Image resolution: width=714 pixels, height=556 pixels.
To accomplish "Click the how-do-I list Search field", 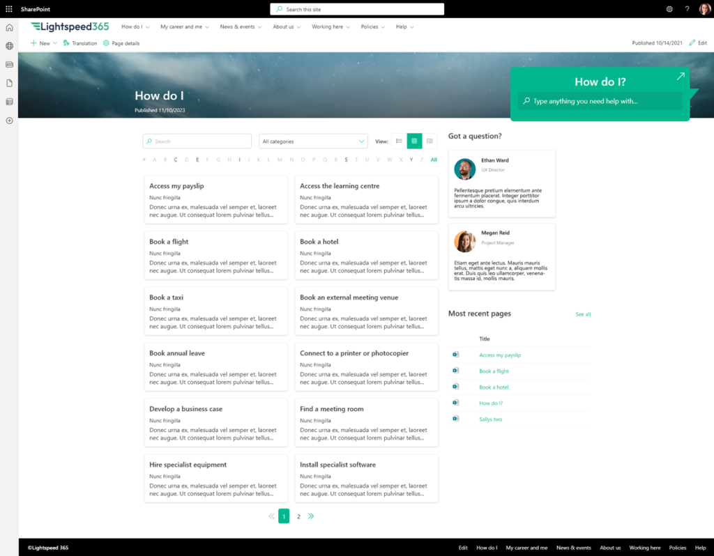I will [x=197, y=141].
